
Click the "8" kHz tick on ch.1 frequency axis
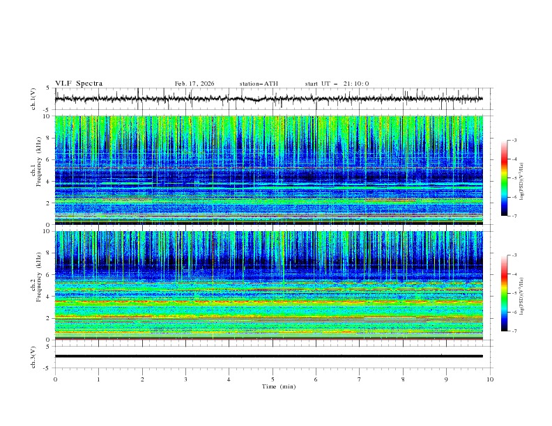click(49, 138)
